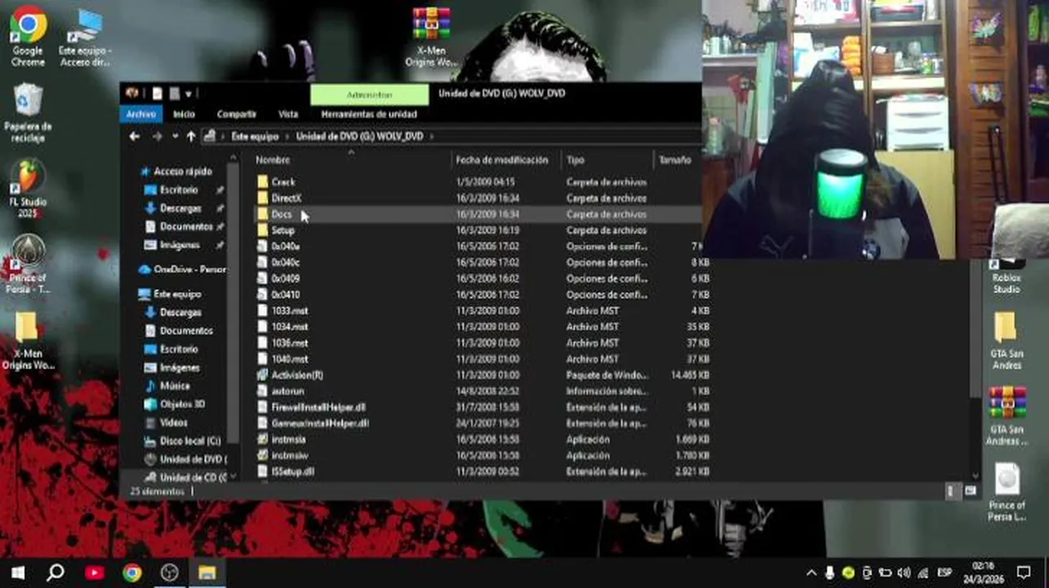
Task: Open YouTube app on taskbar
Action: (94, 572)
